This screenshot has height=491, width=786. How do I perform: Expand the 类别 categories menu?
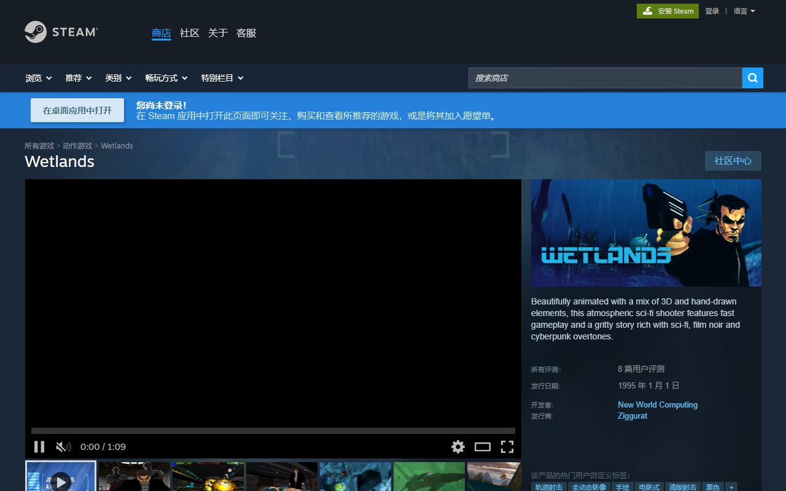119,78
